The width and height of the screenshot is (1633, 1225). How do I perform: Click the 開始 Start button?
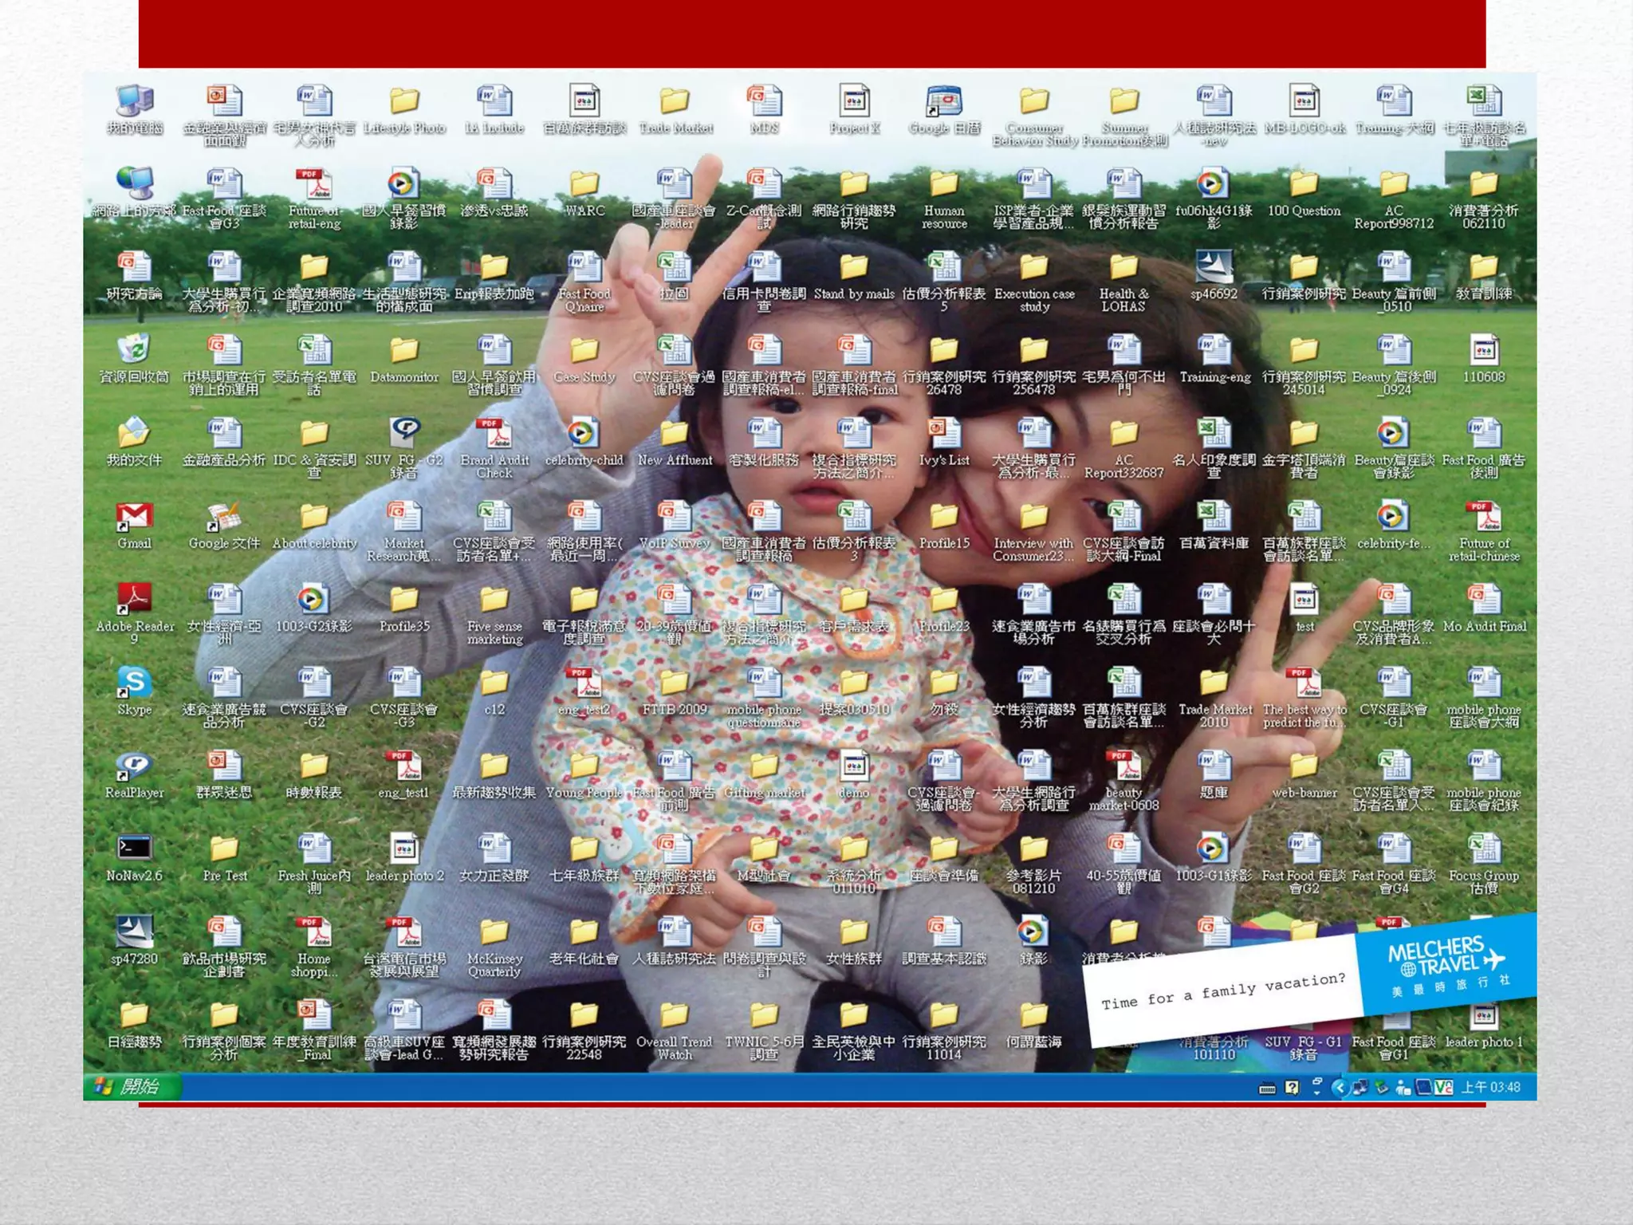tap(132, 1087)
